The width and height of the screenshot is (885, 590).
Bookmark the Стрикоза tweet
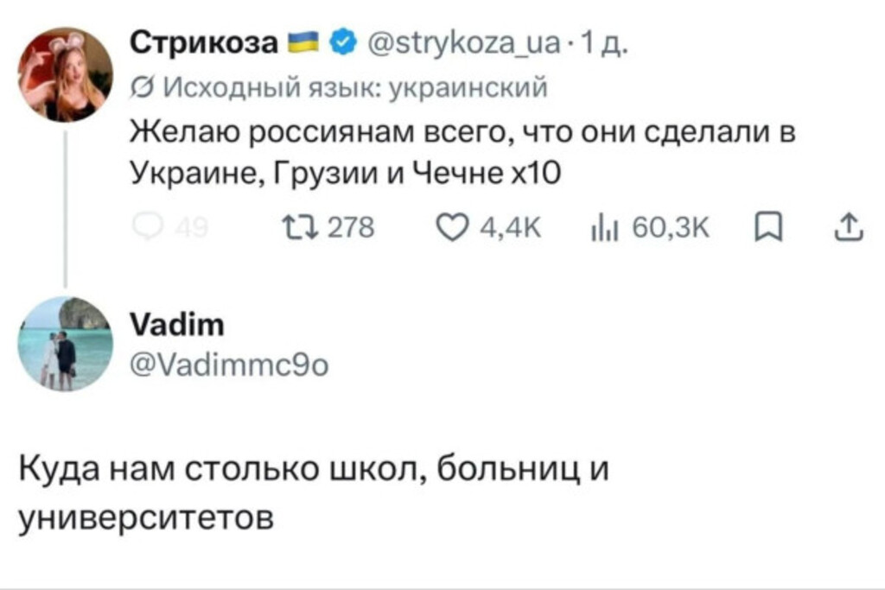[x=768, y=227]
